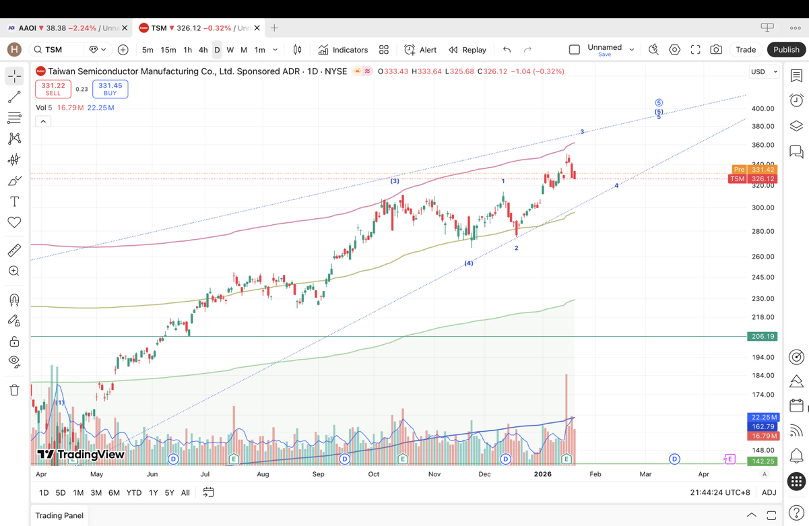Click the trash can remove objects icon
This screenshot has height=526, width=809.
point(14,390)
